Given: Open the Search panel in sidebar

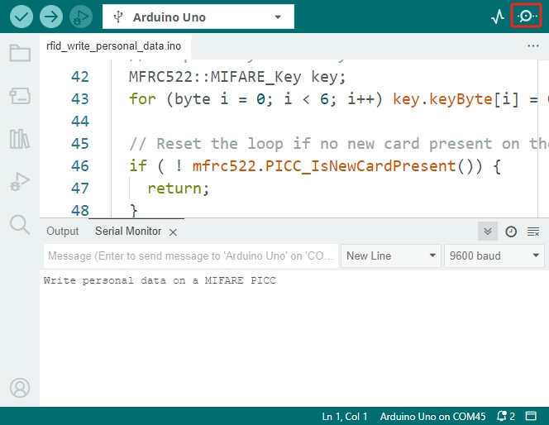Looking at the screenshot, I should coord(20,224).
